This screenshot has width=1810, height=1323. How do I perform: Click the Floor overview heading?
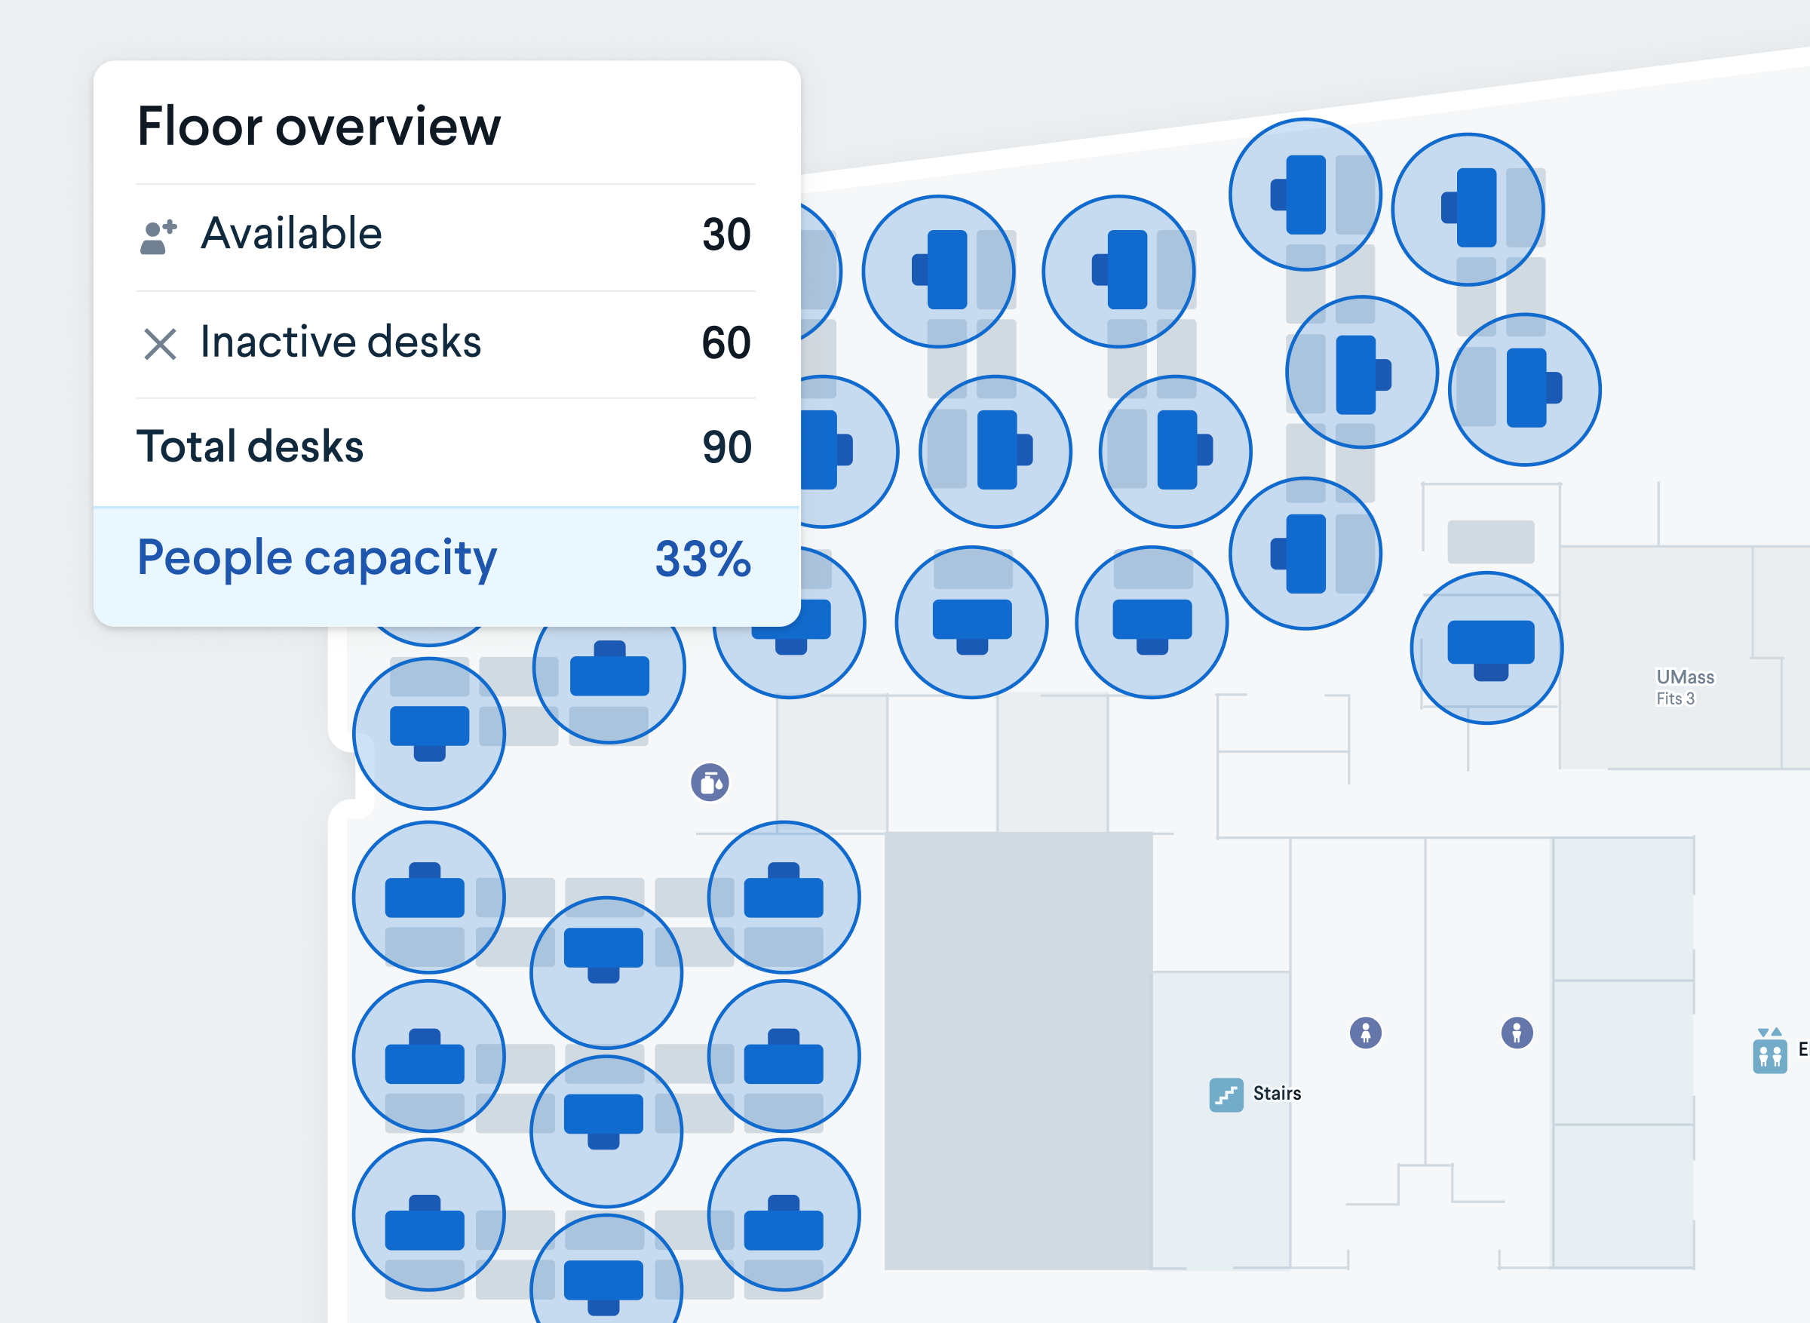pyautogui.click(x=318, y=127)
